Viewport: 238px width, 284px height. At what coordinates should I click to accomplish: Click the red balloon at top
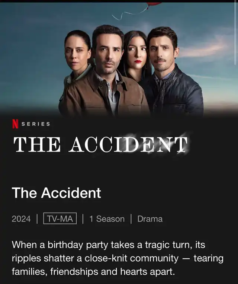(154, 4)
